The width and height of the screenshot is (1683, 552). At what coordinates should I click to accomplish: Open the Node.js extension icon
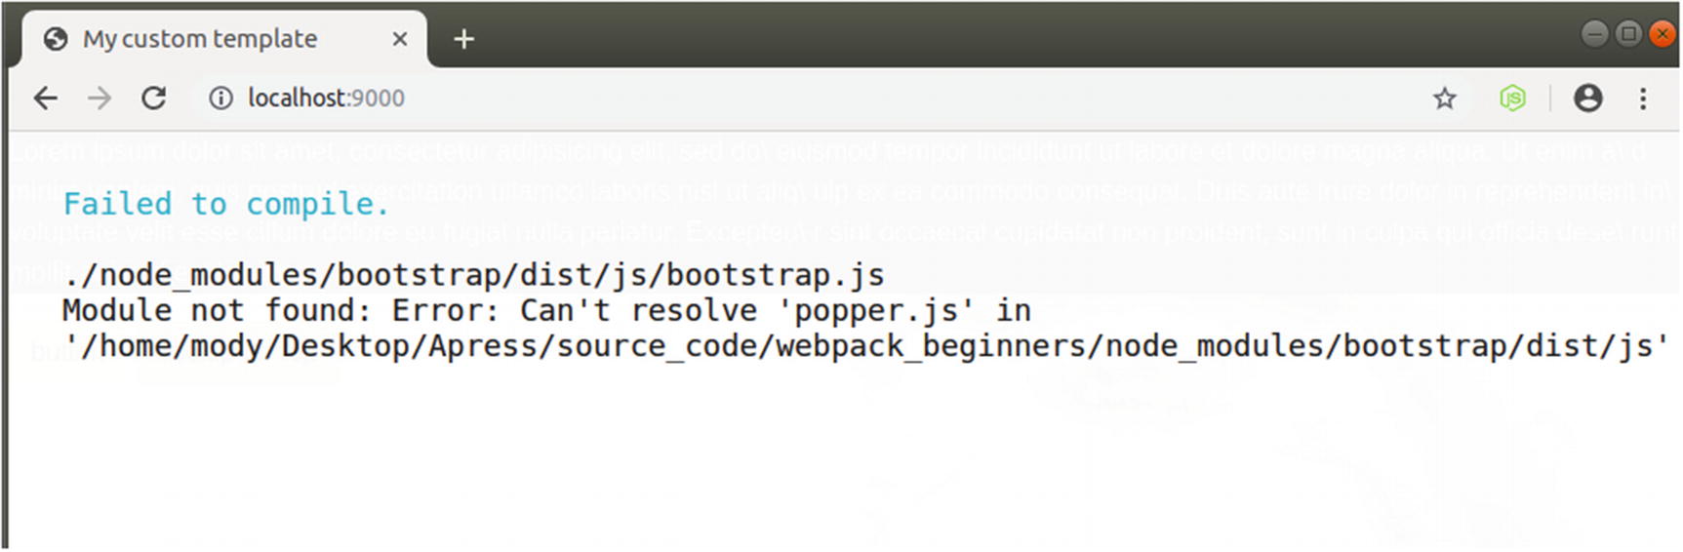(x=1512, y=99)
